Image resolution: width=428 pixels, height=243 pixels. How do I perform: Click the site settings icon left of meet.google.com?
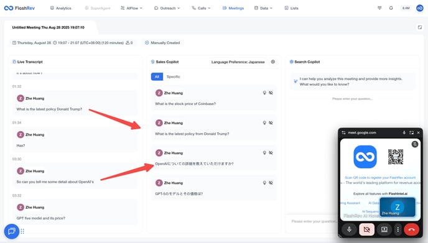(x=343, y=132)
